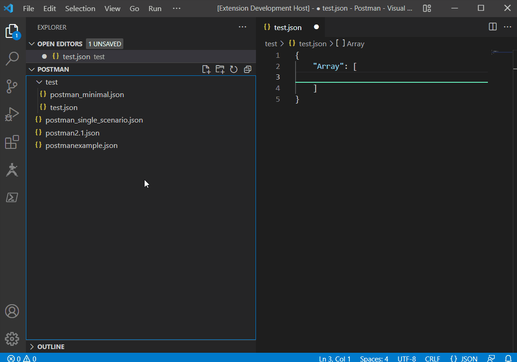Close test.json in Open Editors via dot
Screen dimensions: 517x362
44,56
